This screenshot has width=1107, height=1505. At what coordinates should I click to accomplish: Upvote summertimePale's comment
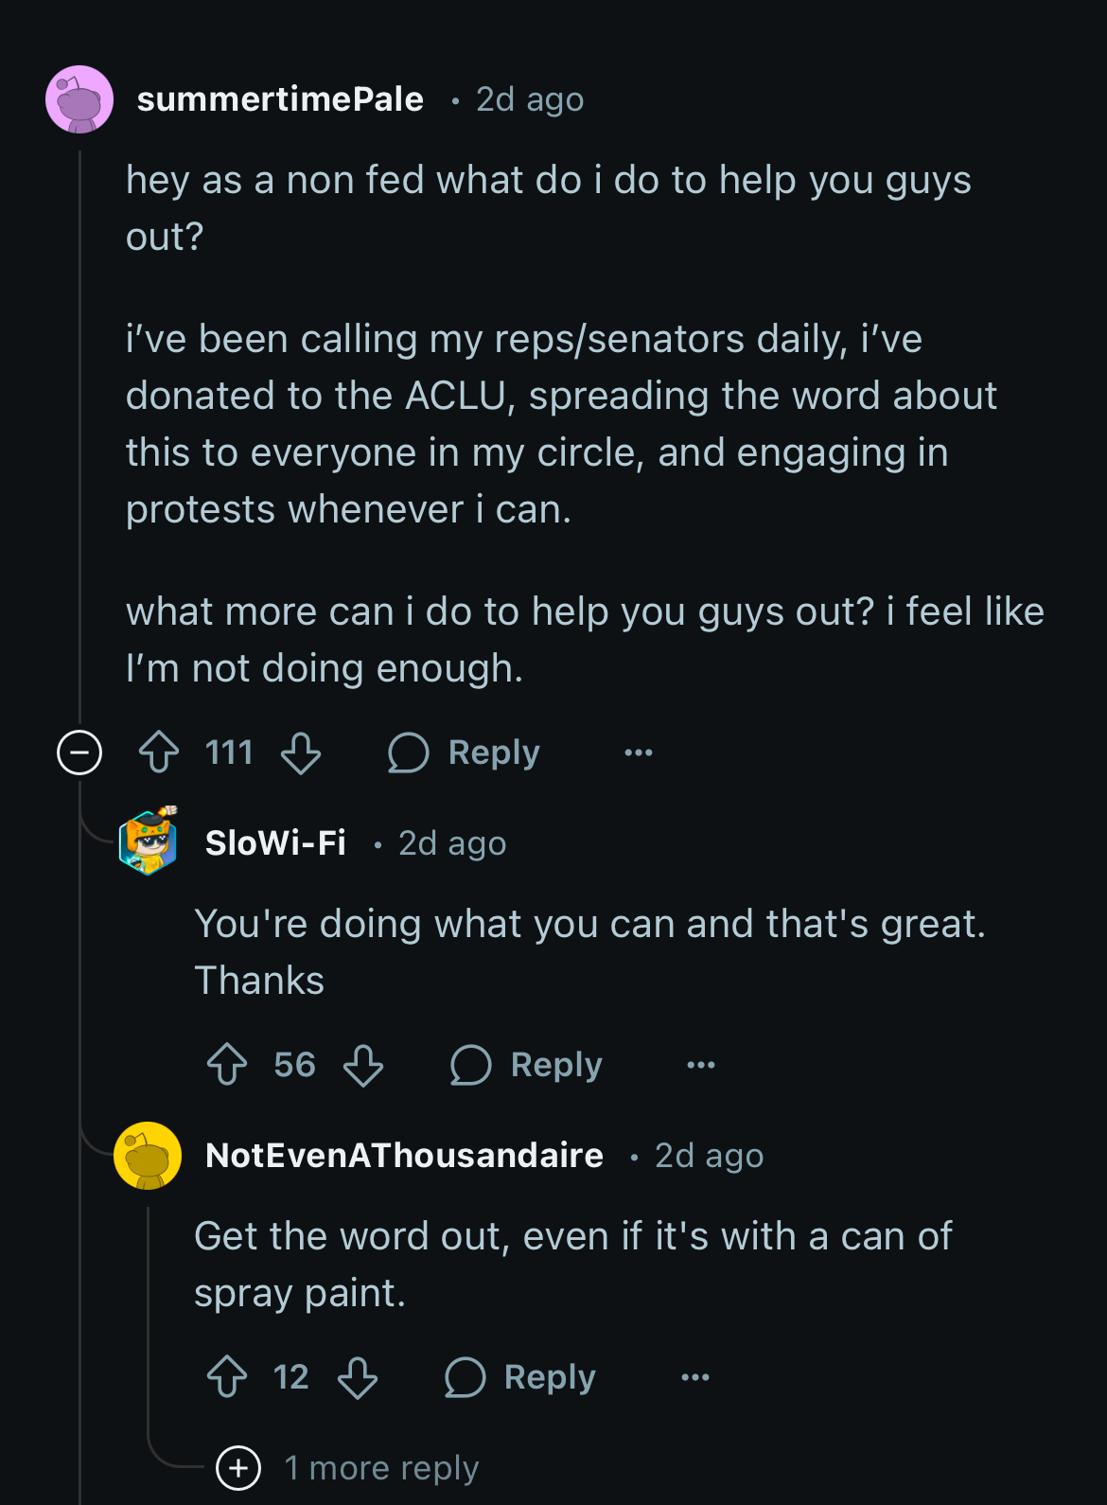coord(159,752)
